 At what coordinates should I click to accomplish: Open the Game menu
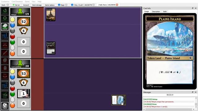(27, 2)
